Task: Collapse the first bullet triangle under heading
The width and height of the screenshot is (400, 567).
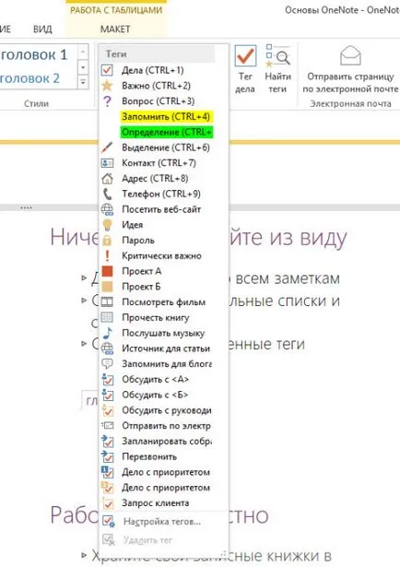Action: point(84,278)
